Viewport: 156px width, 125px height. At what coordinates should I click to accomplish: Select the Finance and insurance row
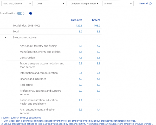(x=33, y=79)
